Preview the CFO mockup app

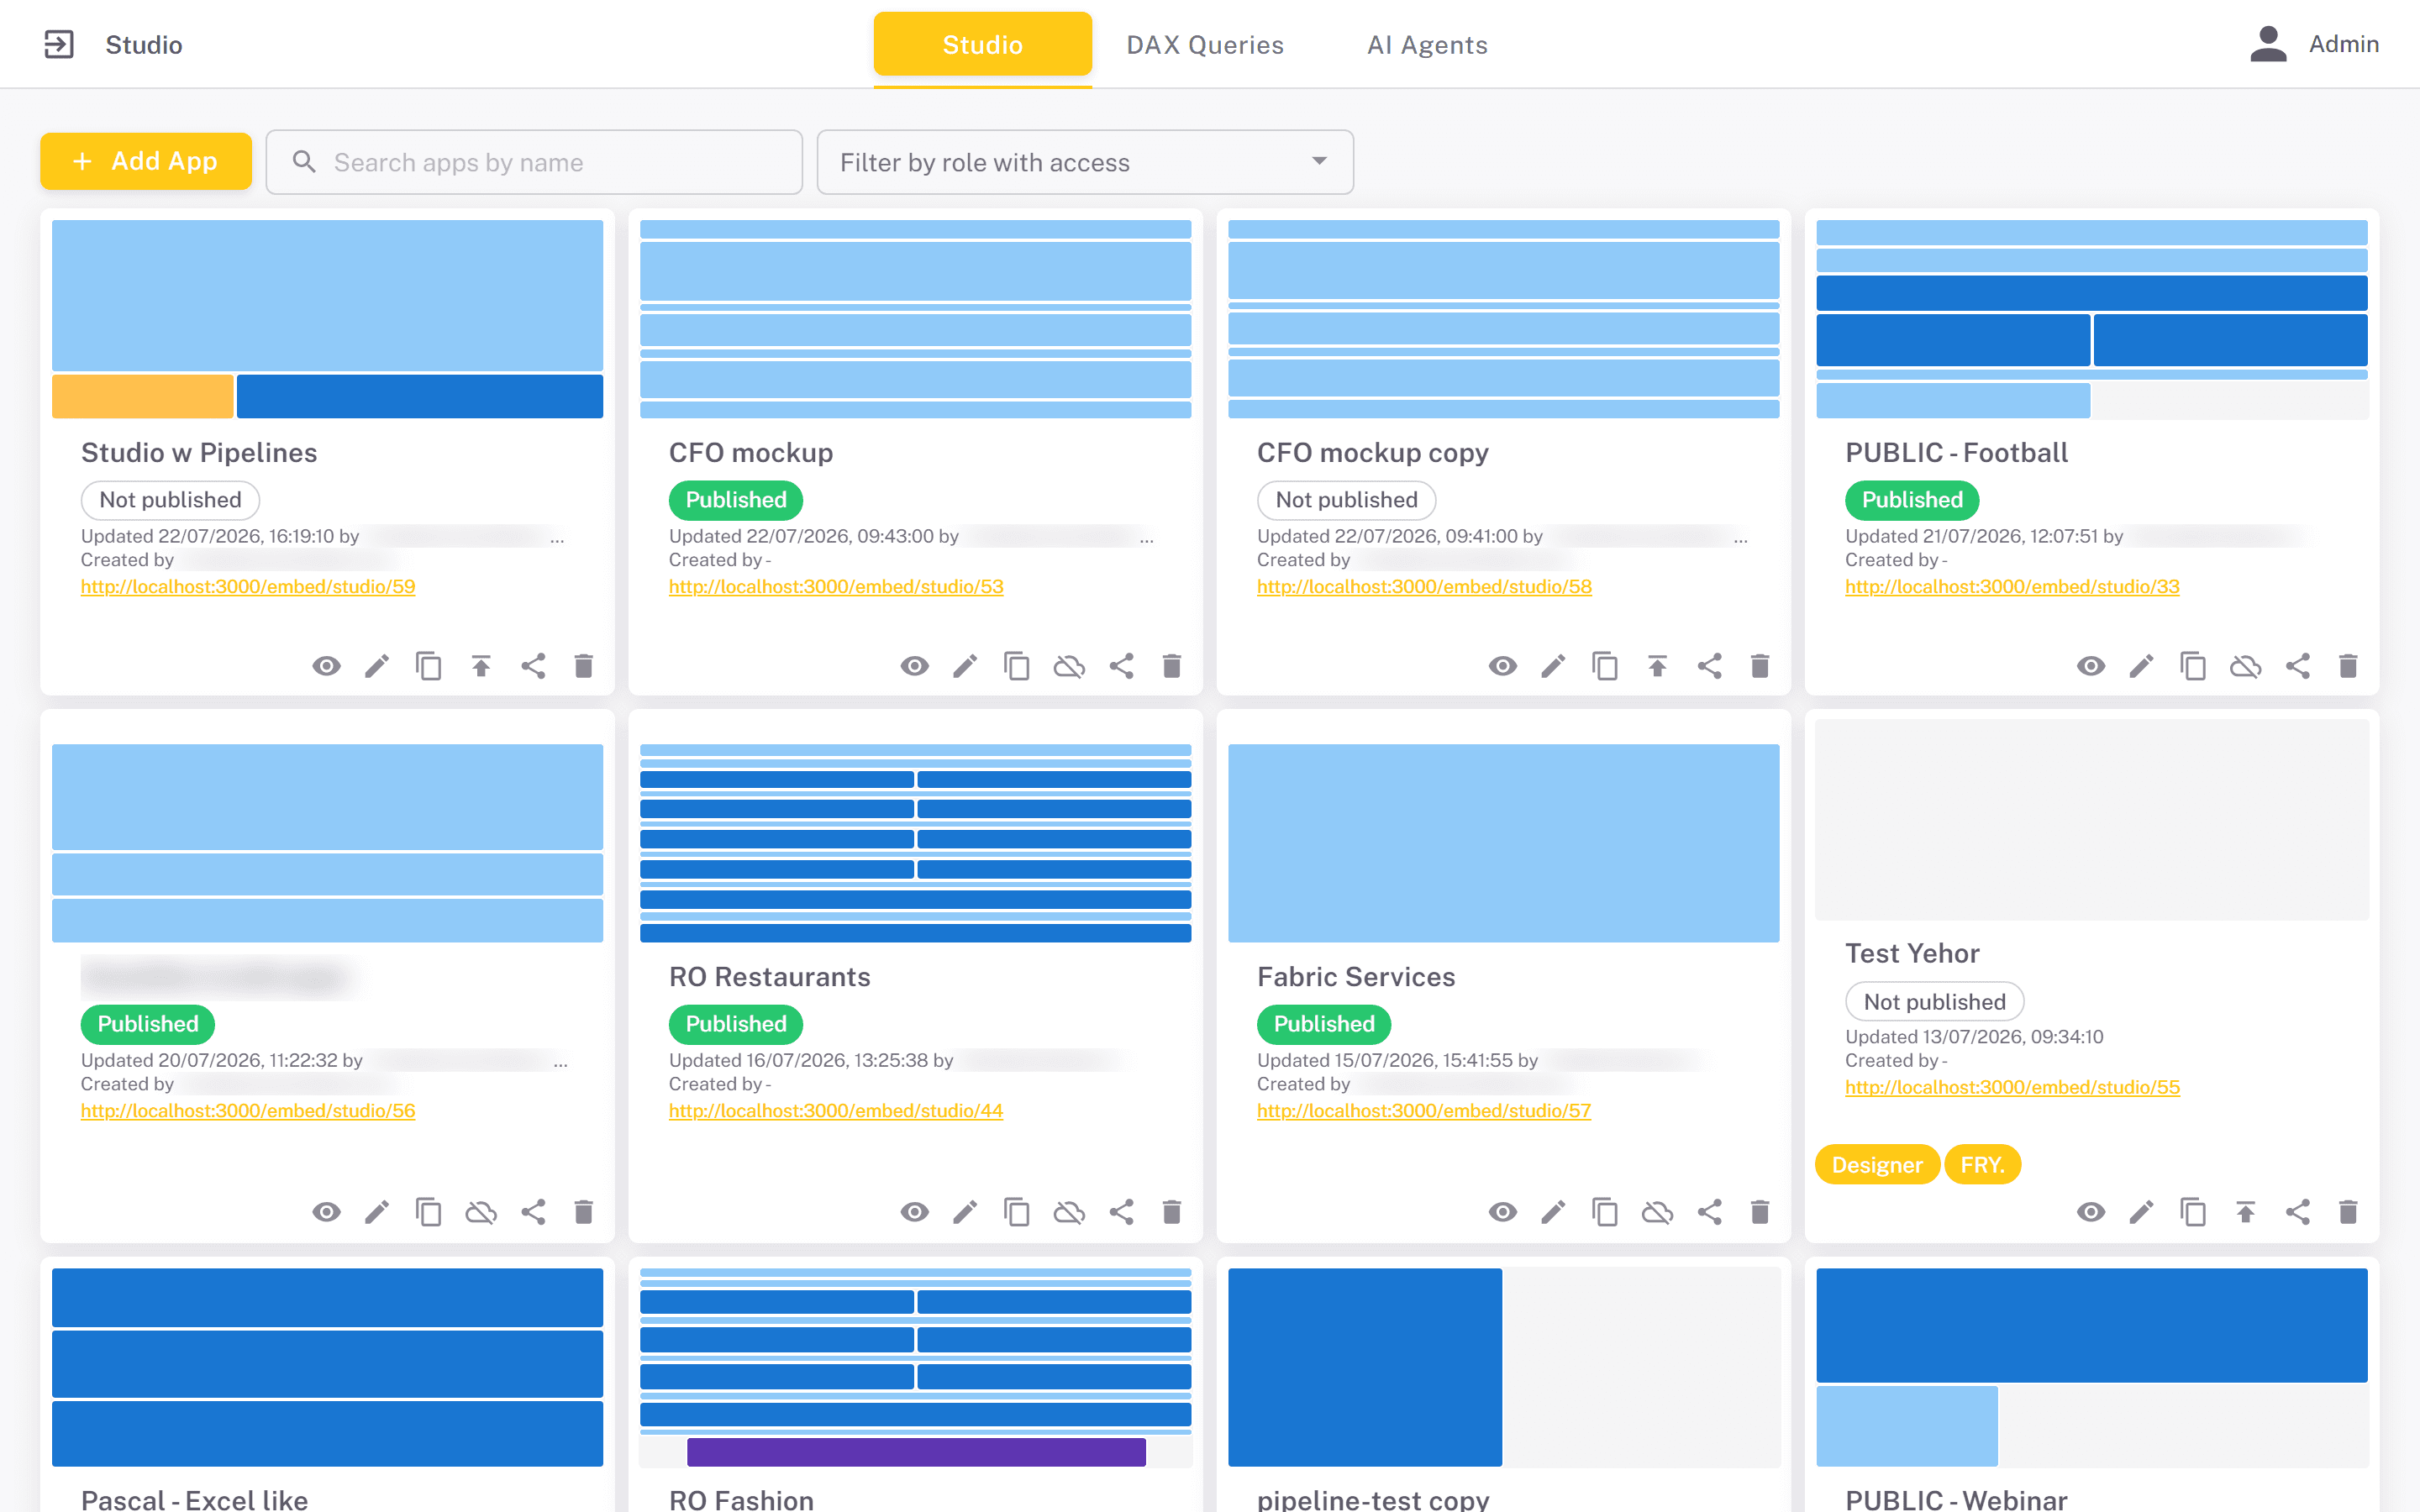coord(914,666)
